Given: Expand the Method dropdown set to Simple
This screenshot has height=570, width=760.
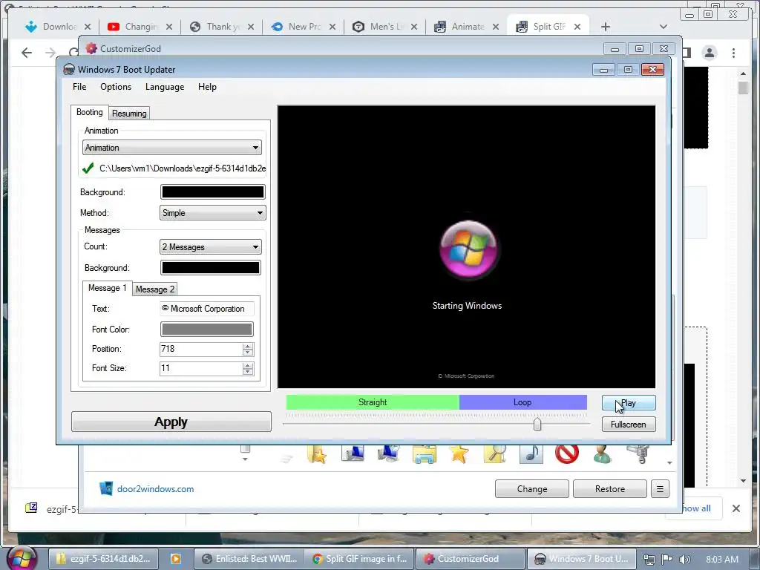Looking at the screenshot, I should point(213,213).
